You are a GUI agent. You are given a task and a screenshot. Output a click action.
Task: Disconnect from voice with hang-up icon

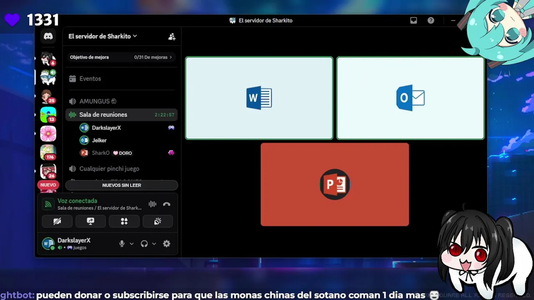tap(166, 204)
